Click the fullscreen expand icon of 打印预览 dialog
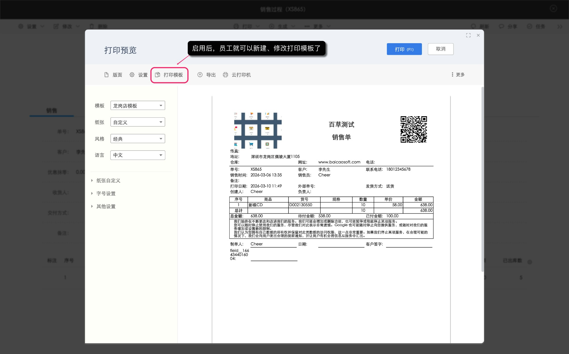Viewport: 569px width, 354px height. 468,35
